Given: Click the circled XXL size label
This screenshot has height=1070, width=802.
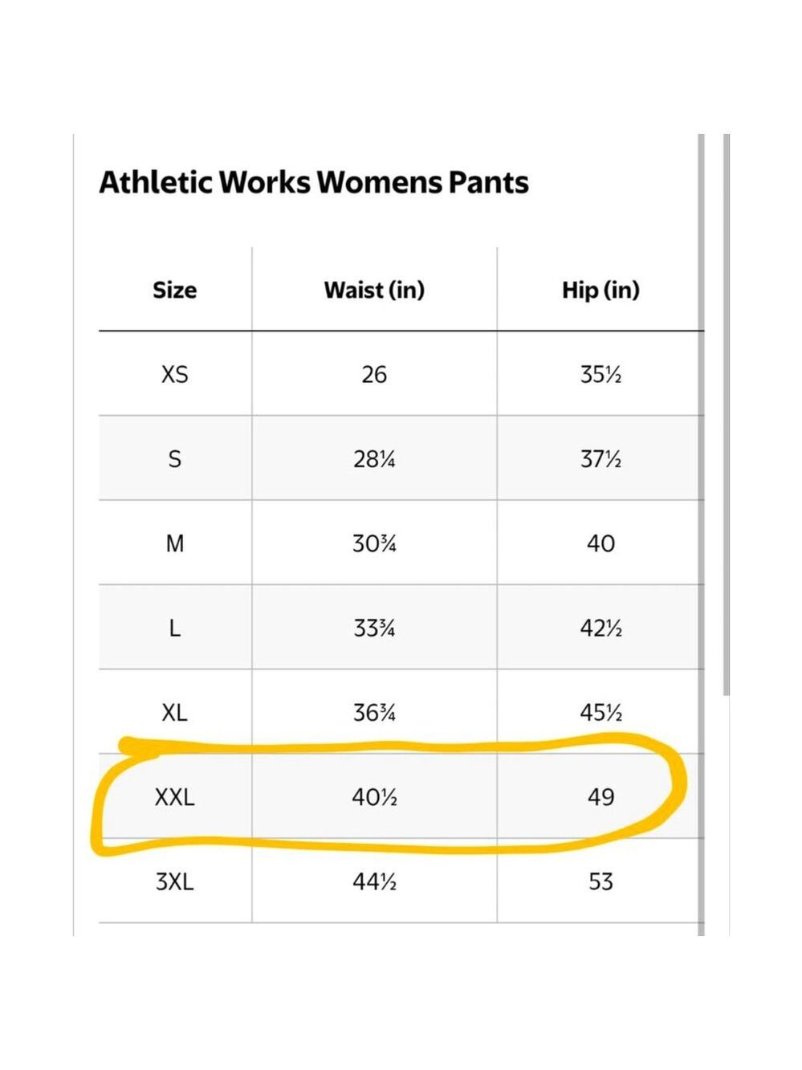Looking at the screenshot, I should pyautogui.click(x=174, y=797).
